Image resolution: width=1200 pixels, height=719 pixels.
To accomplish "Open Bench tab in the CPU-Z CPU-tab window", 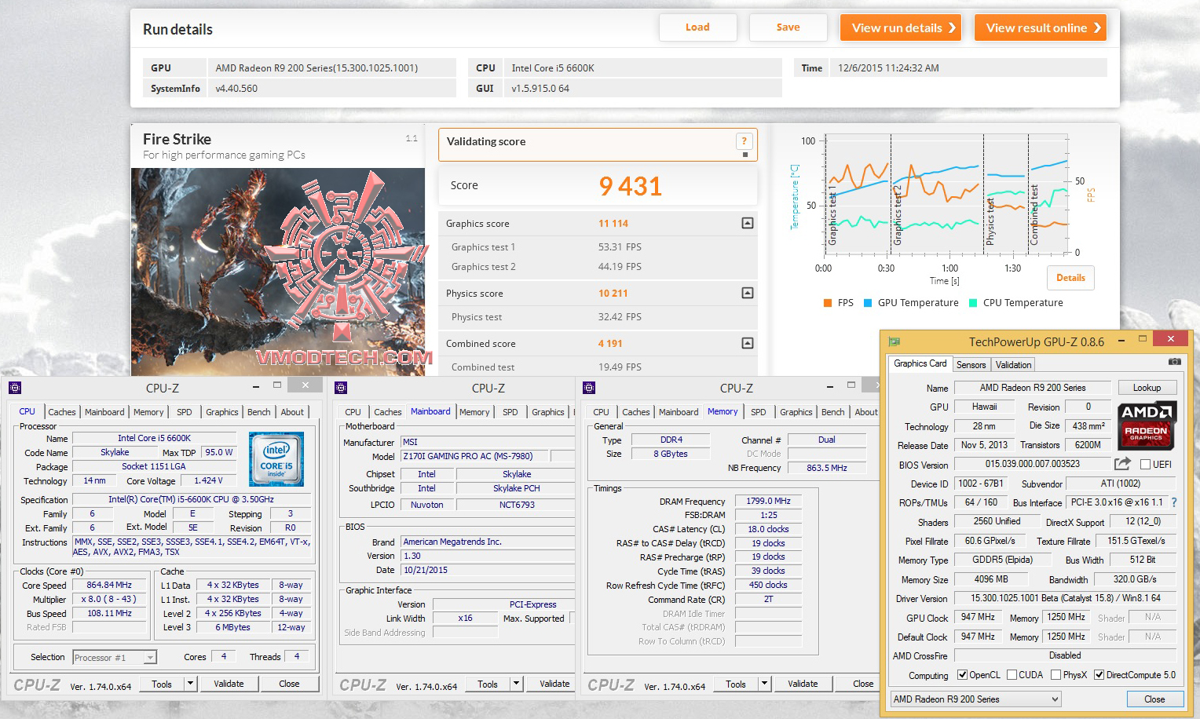I will [258, 412].
